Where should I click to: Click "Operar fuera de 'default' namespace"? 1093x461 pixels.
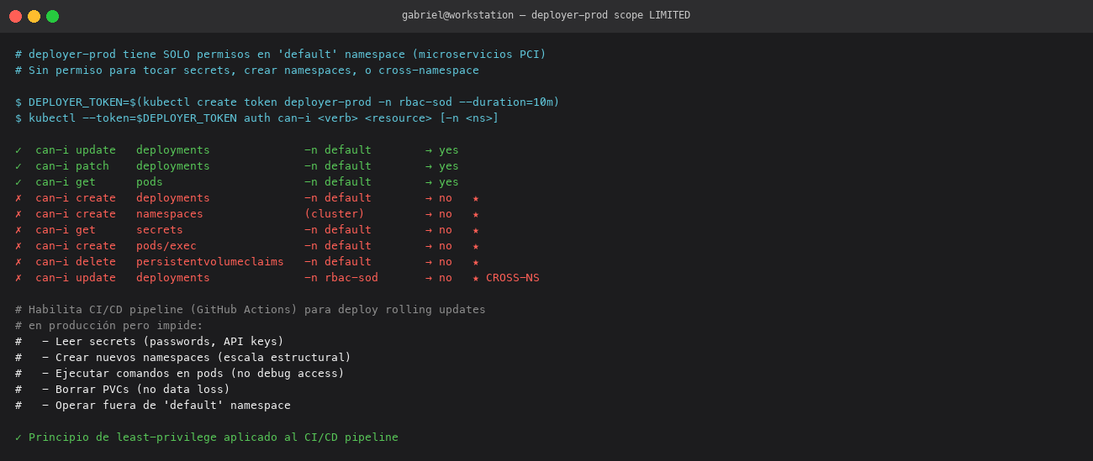click(x=173, y=406)
